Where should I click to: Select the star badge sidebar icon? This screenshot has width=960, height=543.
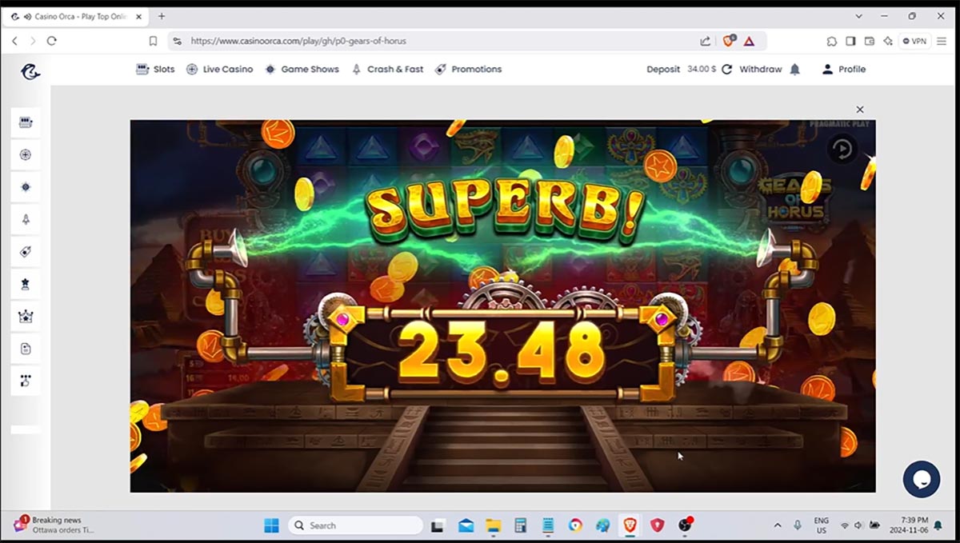(x=26, y=284)
